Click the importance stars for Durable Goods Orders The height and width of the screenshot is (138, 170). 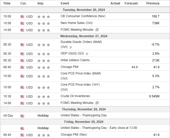(x=44, y=45)
